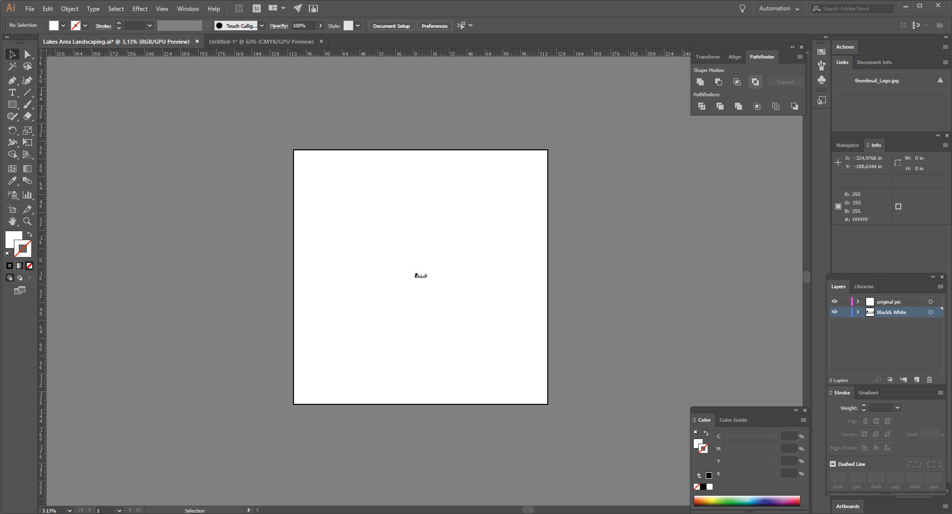Hide the Black& White layer
The width and height of the screenshot is (952, 514).
click(x=834, y=312)
